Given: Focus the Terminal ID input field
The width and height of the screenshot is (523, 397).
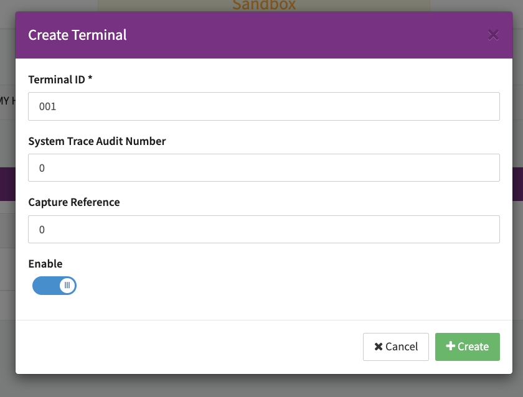Looking at the screenshot, I should (264, 106).
